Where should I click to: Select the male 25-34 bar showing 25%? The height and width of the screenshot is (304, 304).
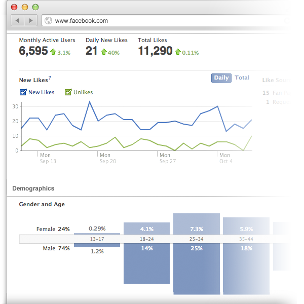click(x=197, y=269)
